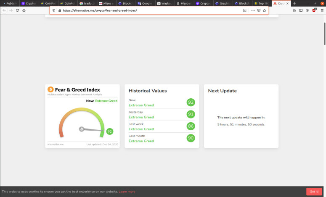Switch to the Graphic tab
The width and height of the screenshot is (326, 197).
pos(223,3)
